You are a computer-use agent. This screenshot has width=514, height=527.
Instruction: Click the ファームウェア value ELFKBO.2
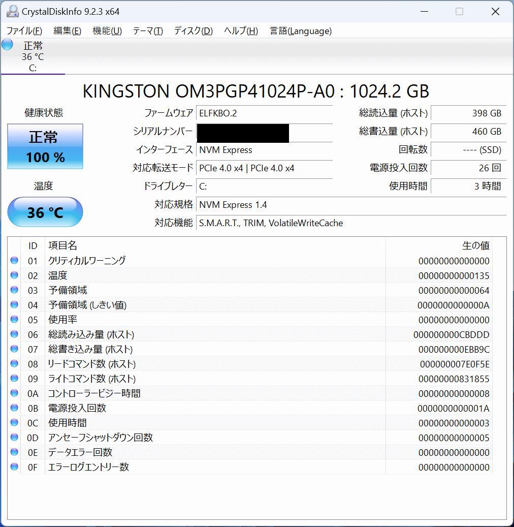[x=264, y=114]
